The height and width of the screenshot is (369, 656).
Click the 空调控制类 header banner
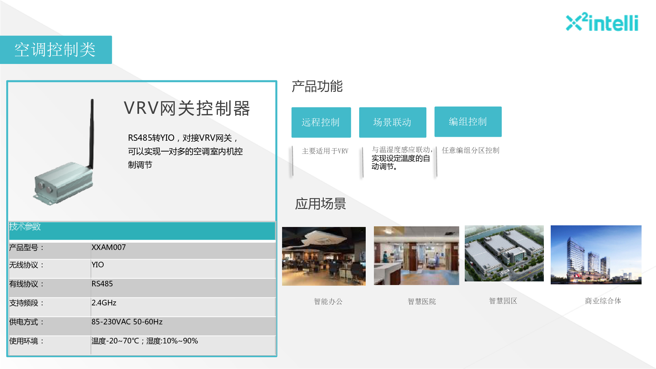tap(56, 50)
